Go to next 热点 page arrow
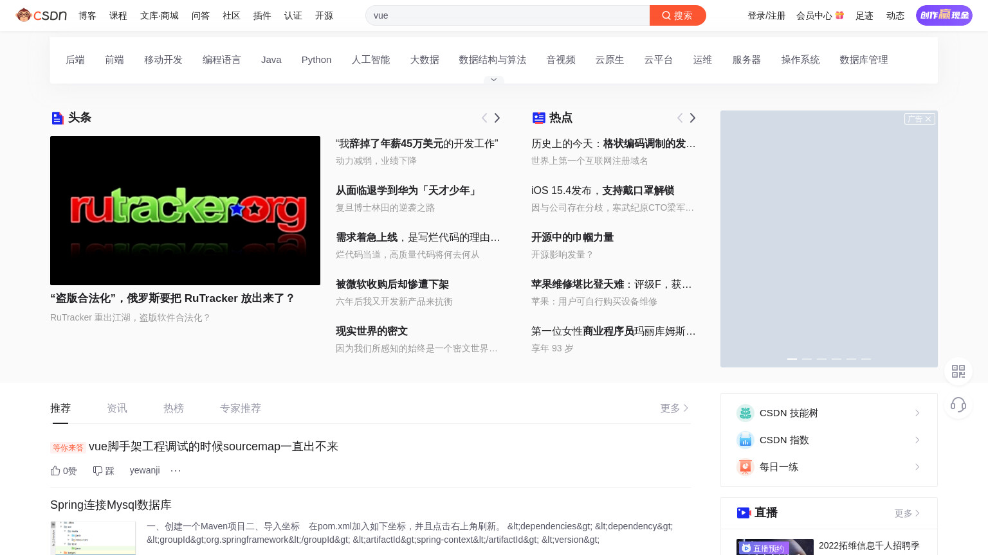This screenshot has width=988, height=555. 693,118
